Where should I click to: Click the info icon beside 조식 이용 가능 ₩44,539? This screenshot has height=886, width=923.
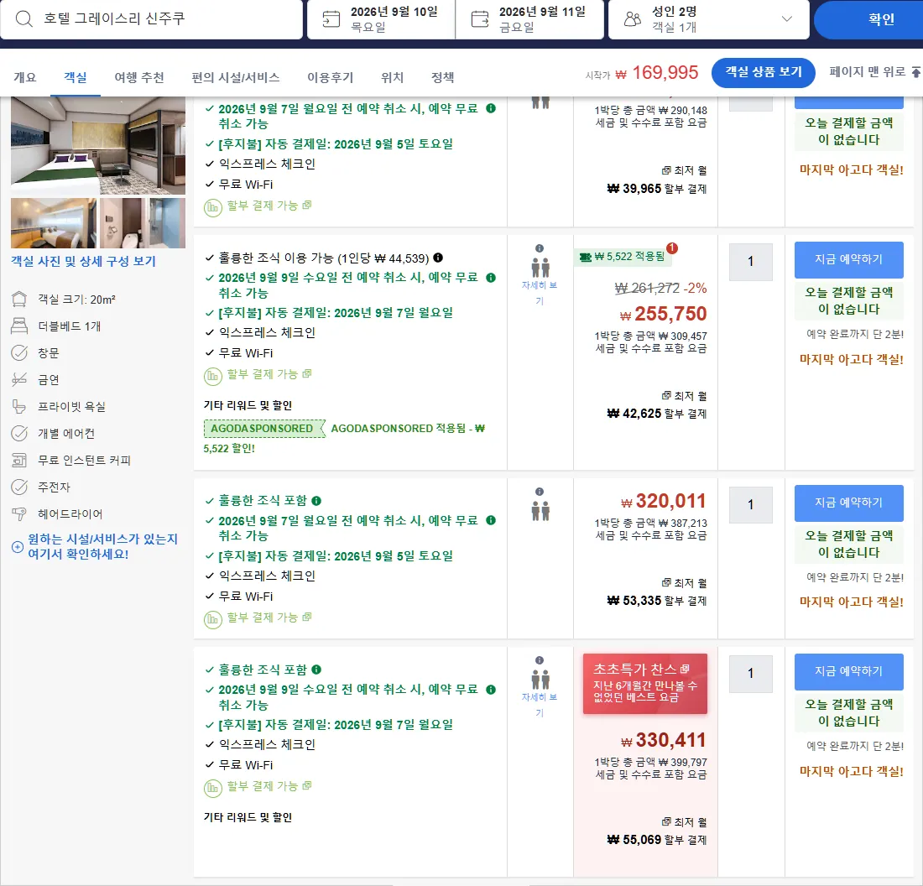[438, 258]
